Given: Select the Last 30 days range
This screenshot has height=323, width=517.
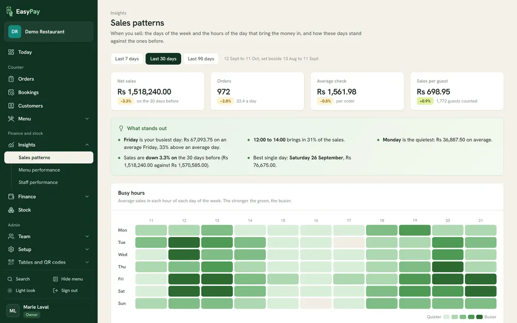Looking at the screenshot, I should [163, 59].
